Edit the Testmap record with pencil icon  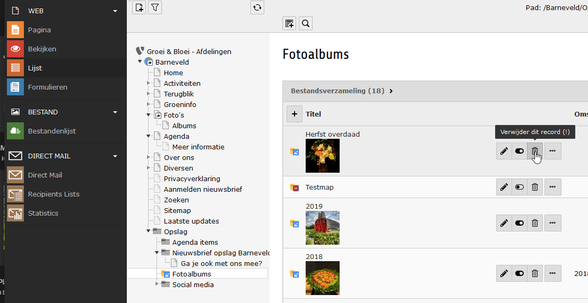click(504, 187)
